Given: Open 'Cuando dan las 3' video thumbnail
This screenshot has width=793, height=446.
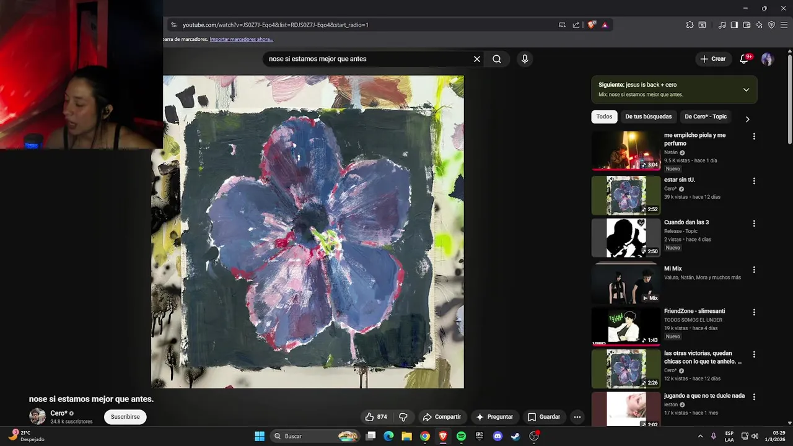Looking at the screenshot, I should click(626, 238).
